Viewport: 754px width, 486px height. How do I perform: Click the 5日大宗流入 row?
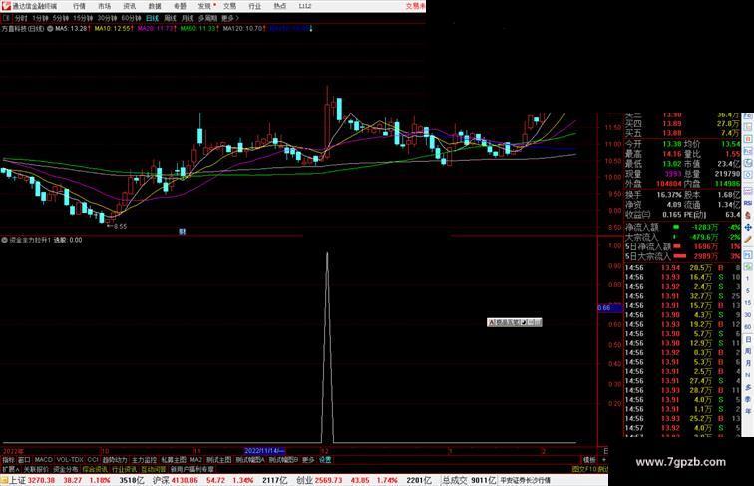[x=682, y=256]
